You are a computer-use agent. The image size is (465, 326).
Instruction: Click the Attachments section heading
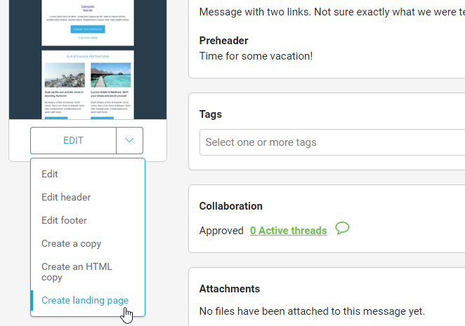click(x=230, y=289)
